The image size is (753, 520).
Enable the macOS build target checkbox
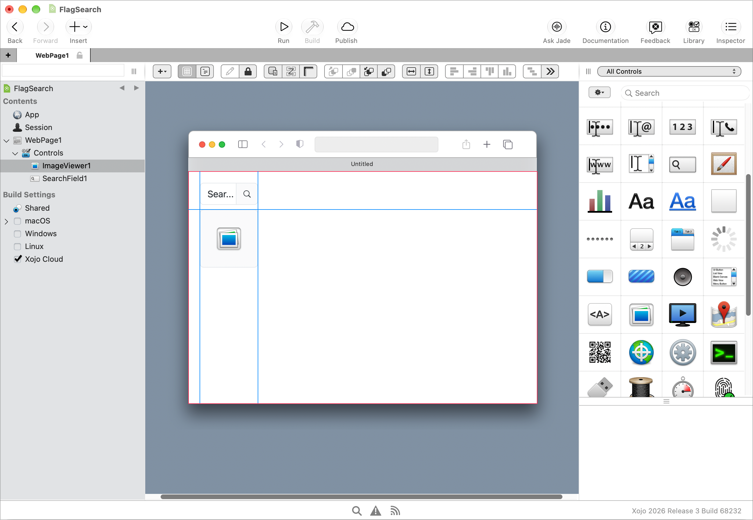click(x=17, y=221)
